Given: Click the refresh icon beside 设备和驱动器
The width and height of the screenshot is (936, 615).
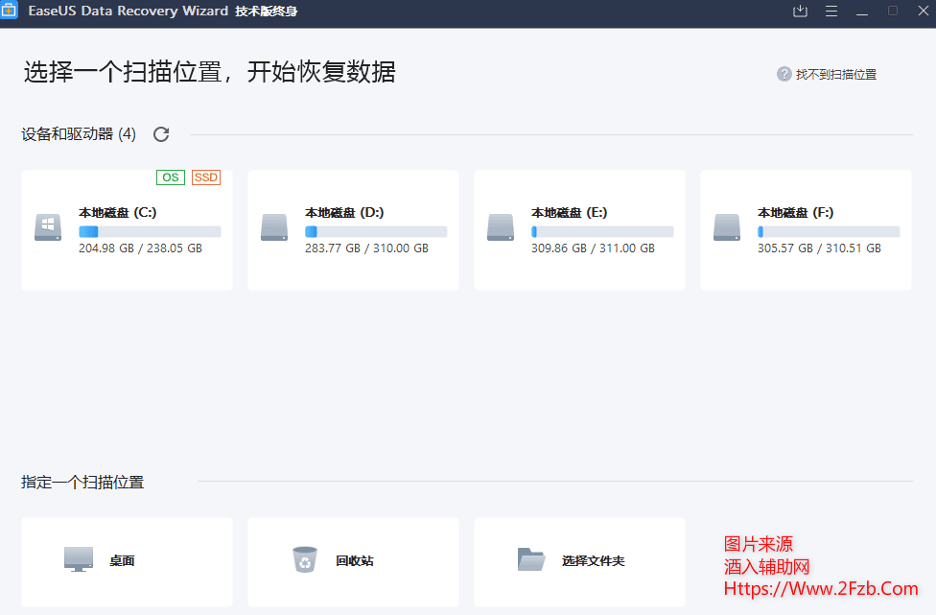Looking at the screenshot, I should pos(161,134).
